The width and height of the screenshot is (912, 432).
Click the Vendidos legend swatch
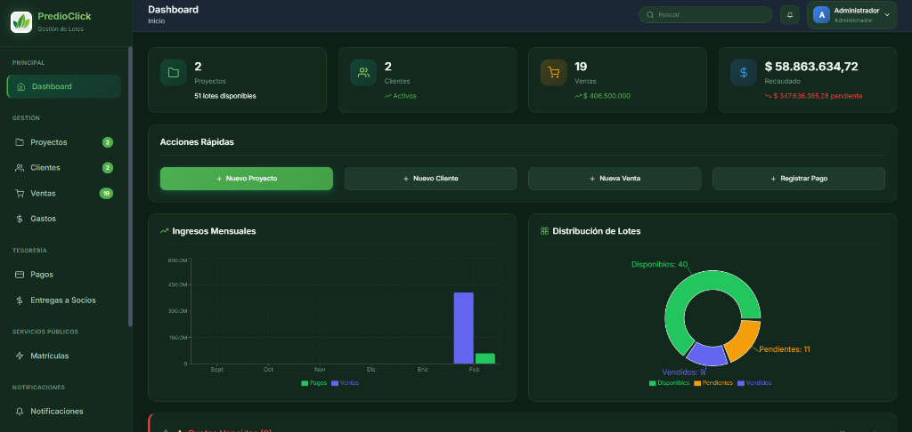(741, 383)
